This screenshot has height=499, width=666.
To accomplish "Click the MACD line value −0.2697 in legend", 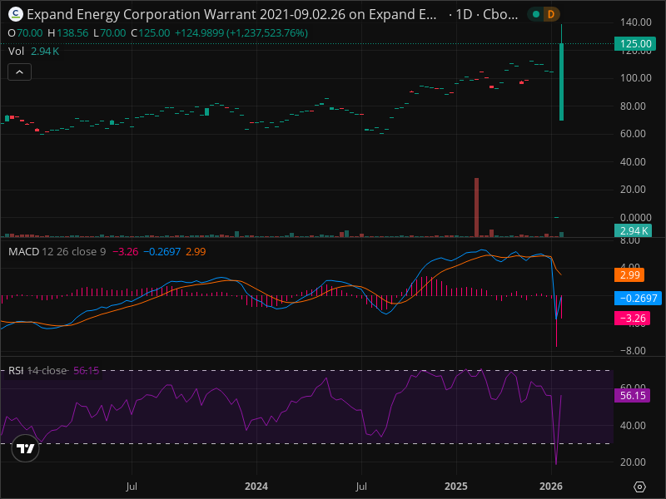I will click(x=162, y=252).
